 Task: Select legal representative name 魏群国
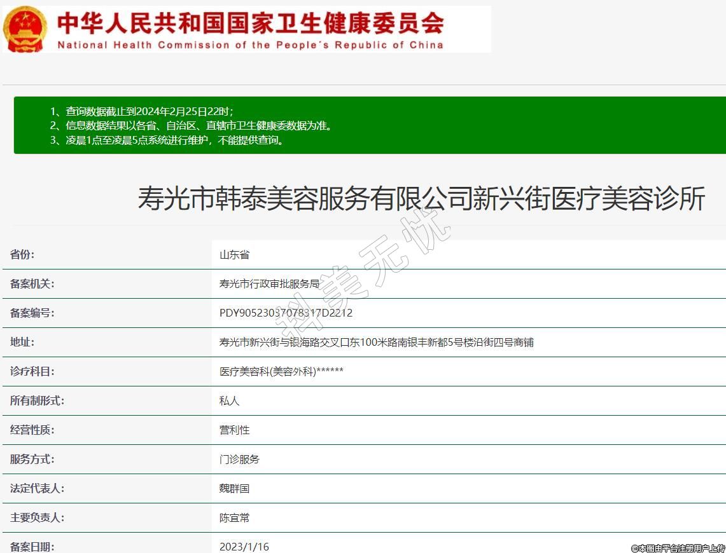[234, 489]
